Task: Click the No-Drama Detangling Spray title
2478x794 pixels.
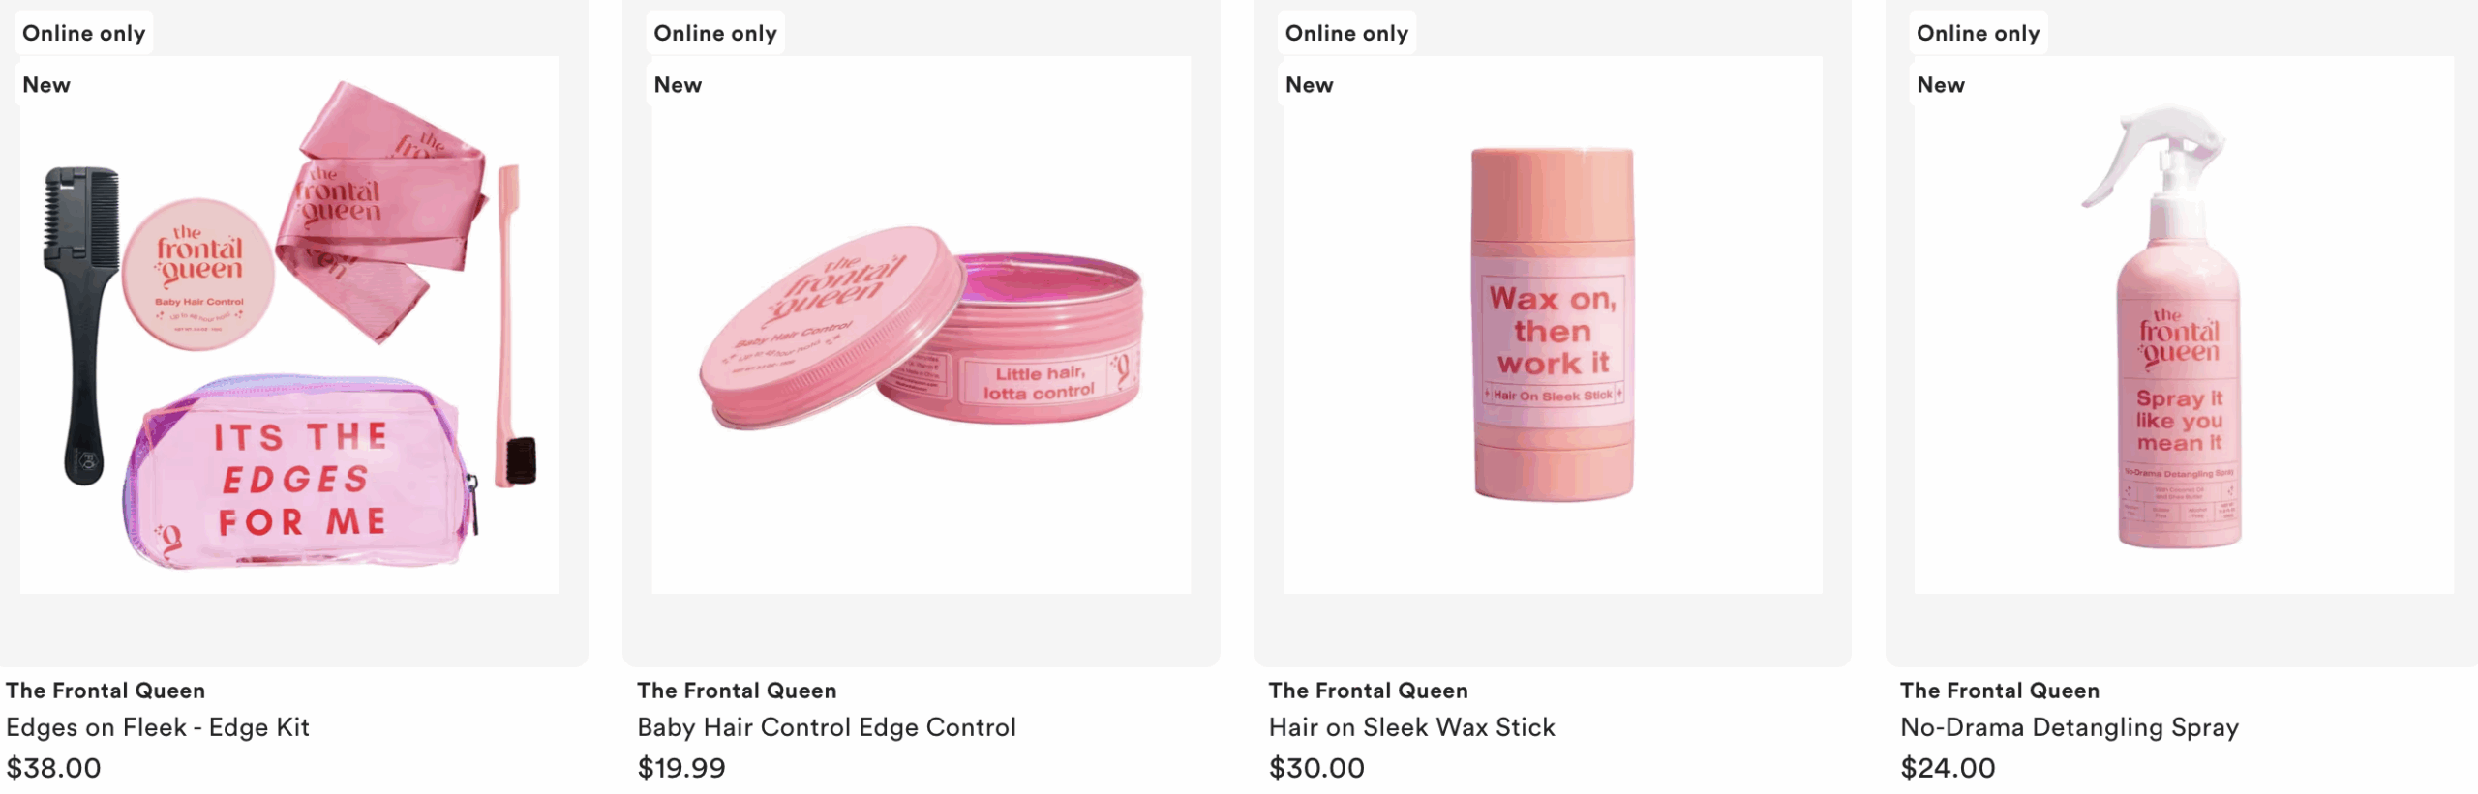Action: tap(2070, 727)
